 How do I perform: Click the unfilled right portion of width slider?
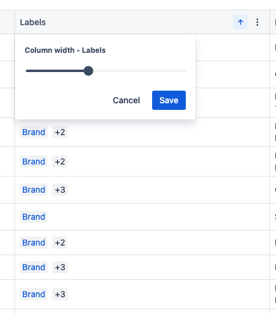pyautogui.click(x=140, y=71)
